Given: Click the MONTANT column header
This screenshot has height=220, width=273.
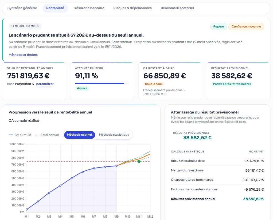Looking at the screenshot, I should coord(256,152).
